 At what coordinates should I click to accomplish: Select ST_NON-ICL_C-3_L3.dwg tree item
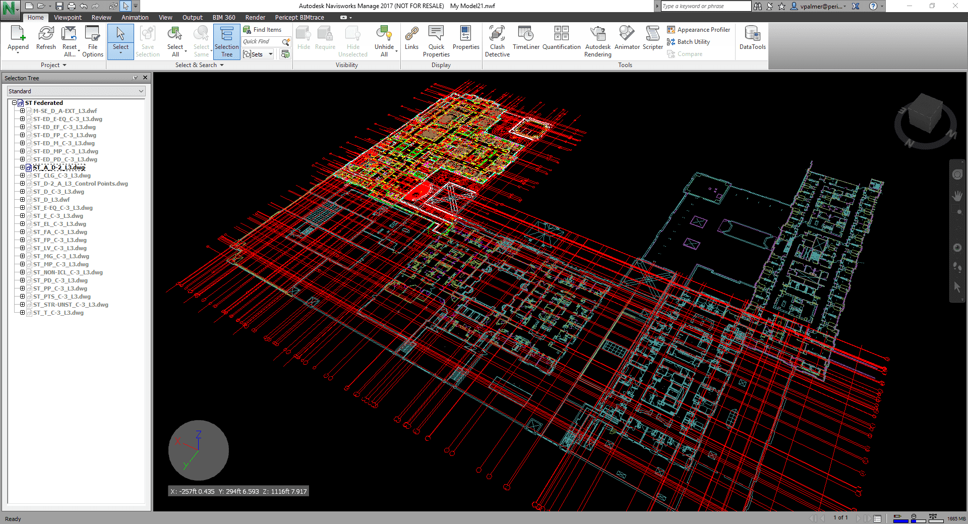pyautogui.click(x=68, y=272)
